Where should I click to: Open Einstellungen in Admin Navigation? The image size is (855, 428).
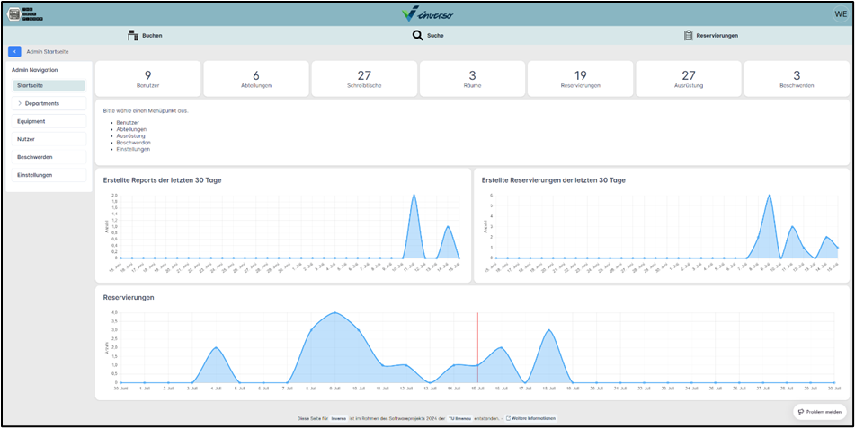49,175
